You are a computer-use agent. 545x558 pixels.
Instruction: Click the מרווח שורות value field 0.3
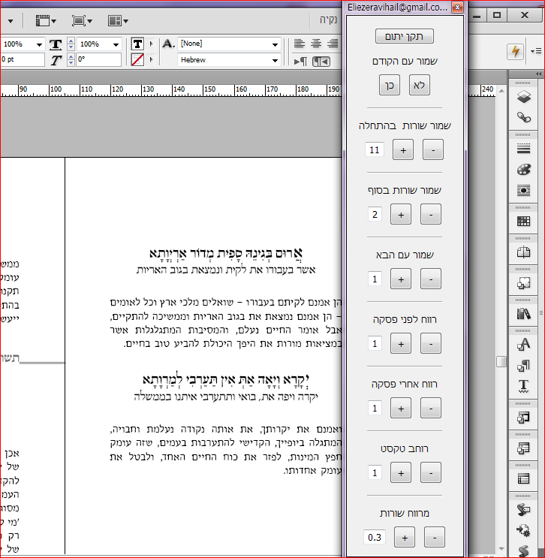(x=375, y=538)
